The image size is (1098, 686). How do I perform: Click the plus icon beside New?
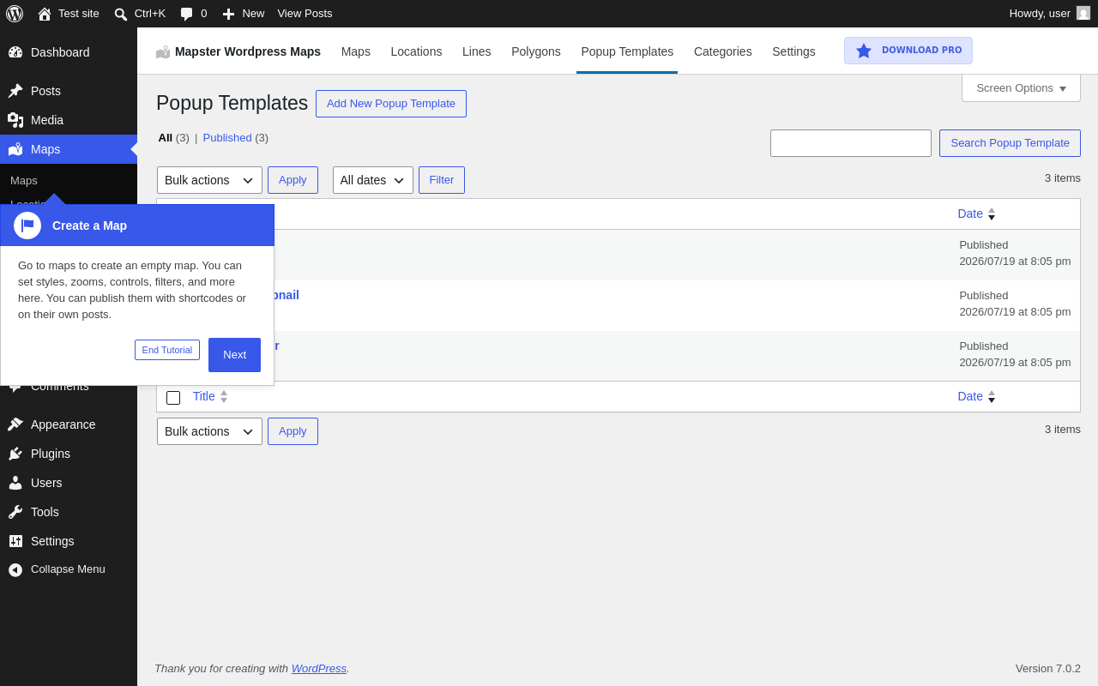point(228,14)
